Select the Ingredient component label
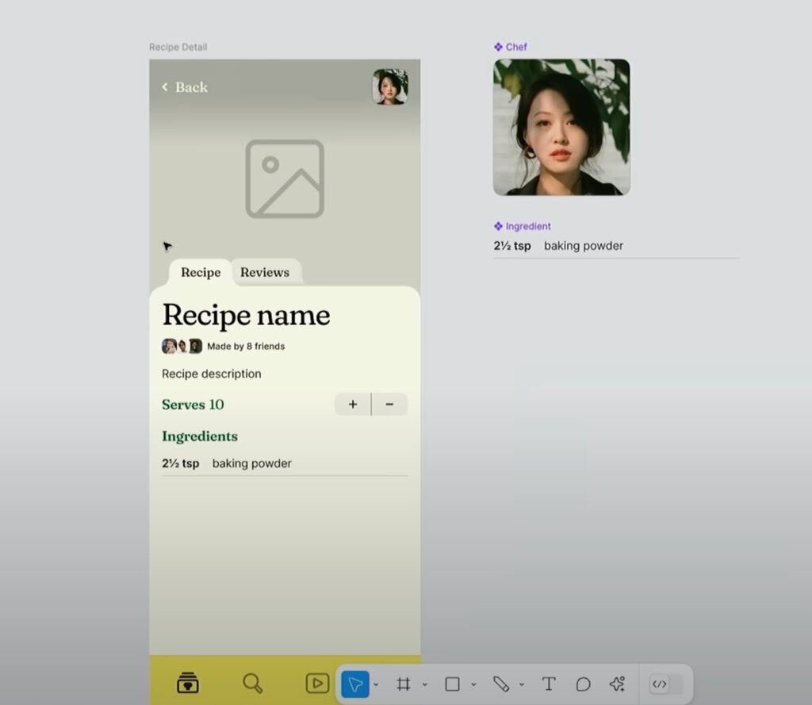Viewport: 812px width, 705px height. click(527, 226)
